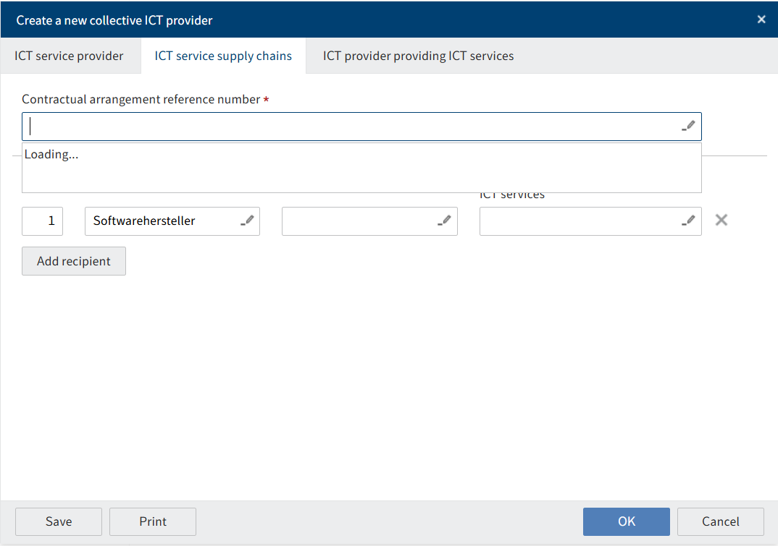Confirm the dialog with OK

626,521
